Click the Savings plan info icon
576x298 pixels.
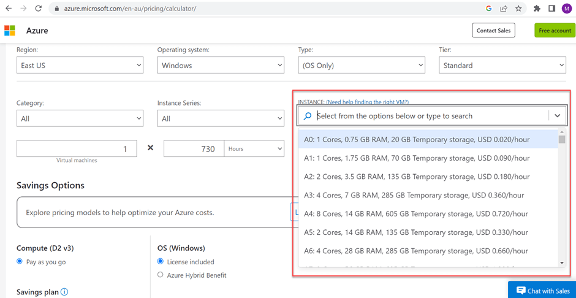pos(64,292)
